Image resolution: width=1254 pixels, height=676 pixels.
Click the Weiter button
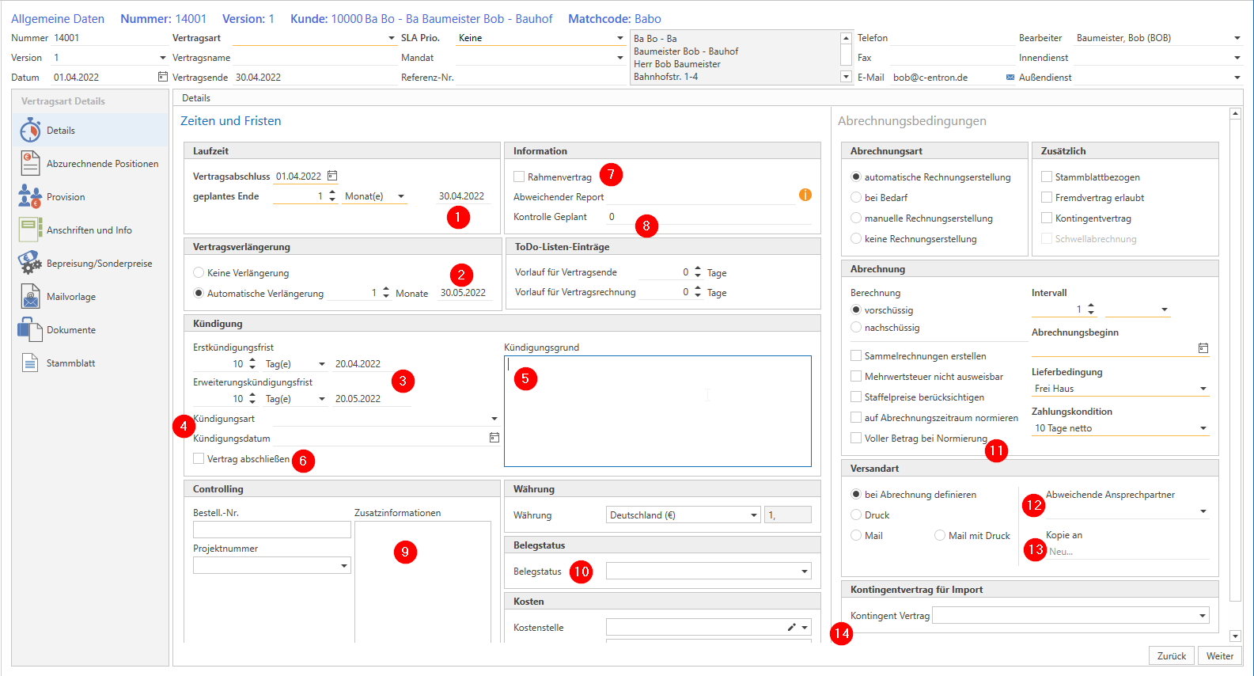(1219, 655)
